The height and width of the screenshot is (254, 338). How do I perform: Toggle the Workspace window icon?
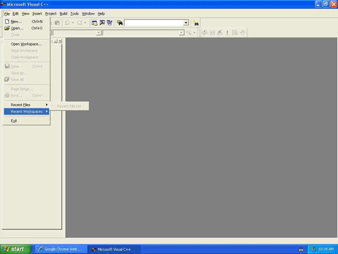point(94,23)
